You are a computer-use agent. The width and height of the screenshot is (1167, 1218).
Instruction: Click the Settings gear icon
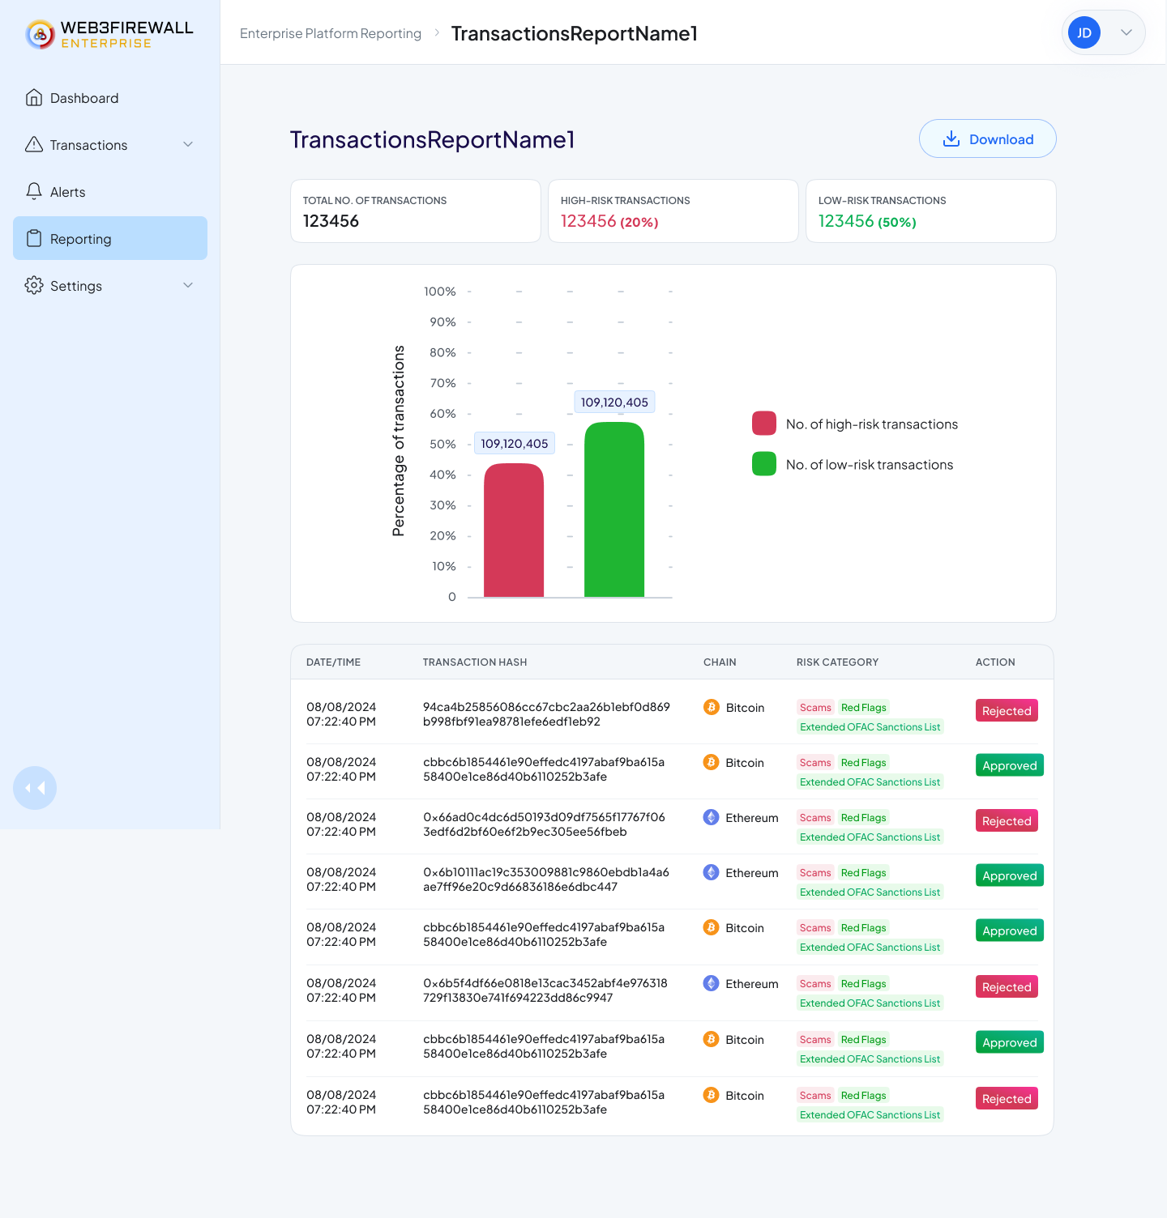(34, 286)
